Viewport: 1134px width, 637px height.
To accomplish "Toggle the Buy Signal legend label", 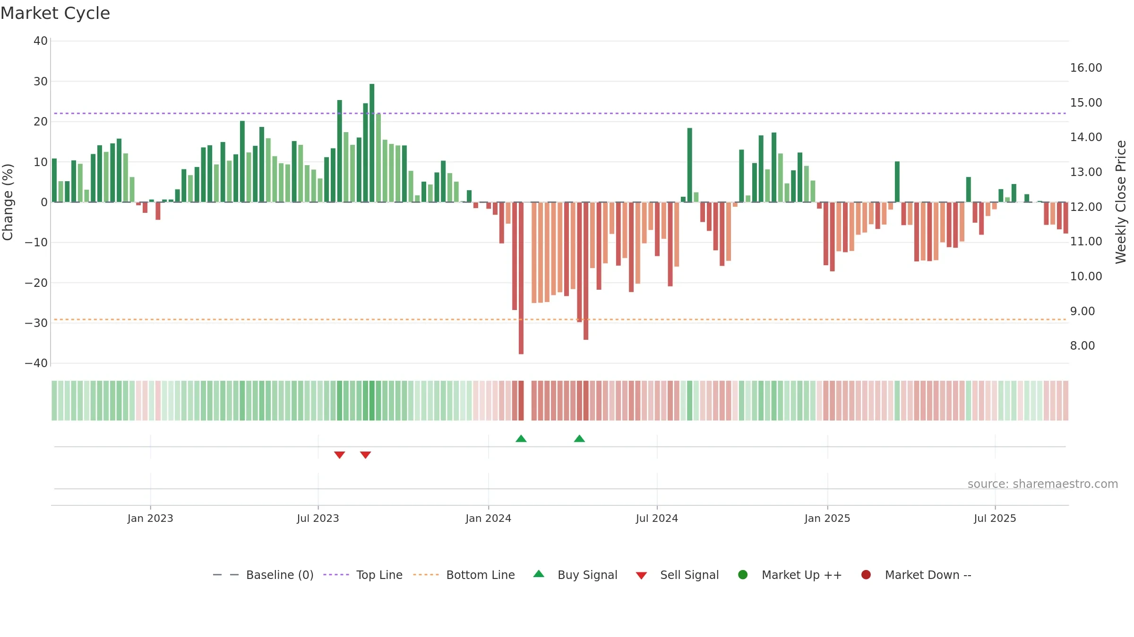I will tap(587, 575).
